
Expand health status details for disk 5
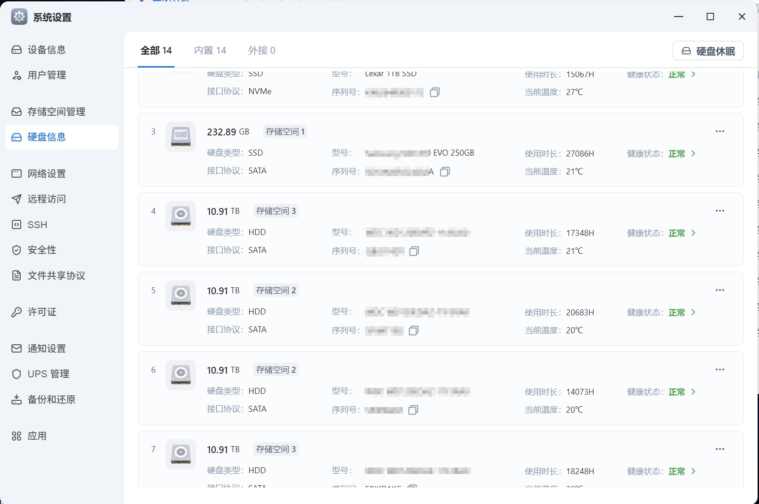coord(693,313)
